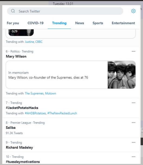Follow the Motown trending link
The width and height of the screenshot is (143, 165).
tap(50, 93)
